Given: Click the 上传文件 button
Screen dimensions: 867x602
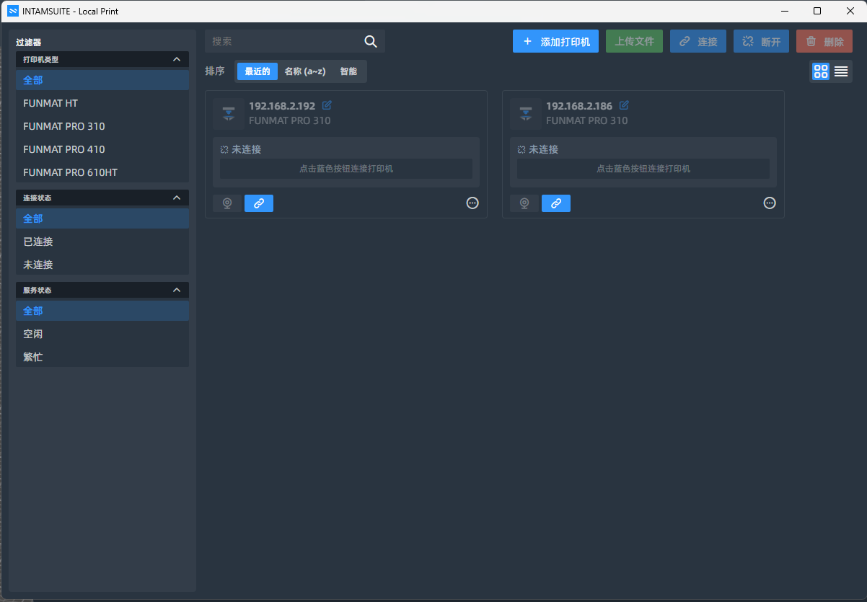Looking at the screenshot, I should tap(634, 41).
